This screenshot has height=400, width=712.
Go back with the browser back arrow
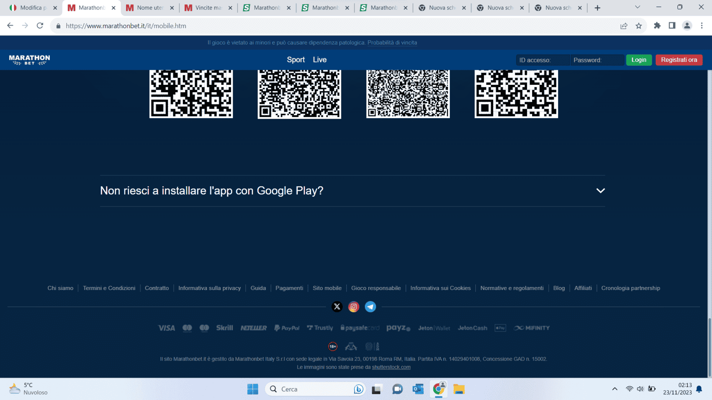pyautogui.click(x=10, y=26)
